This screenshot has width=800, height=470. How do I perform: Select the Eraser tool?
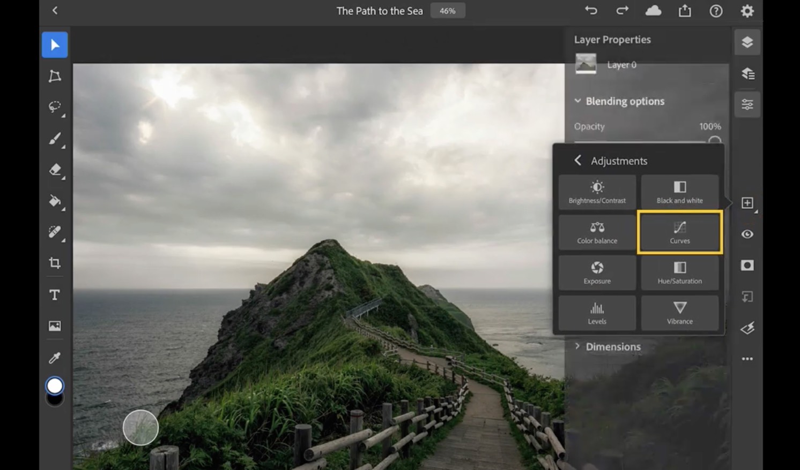click(x=55, y=170)
